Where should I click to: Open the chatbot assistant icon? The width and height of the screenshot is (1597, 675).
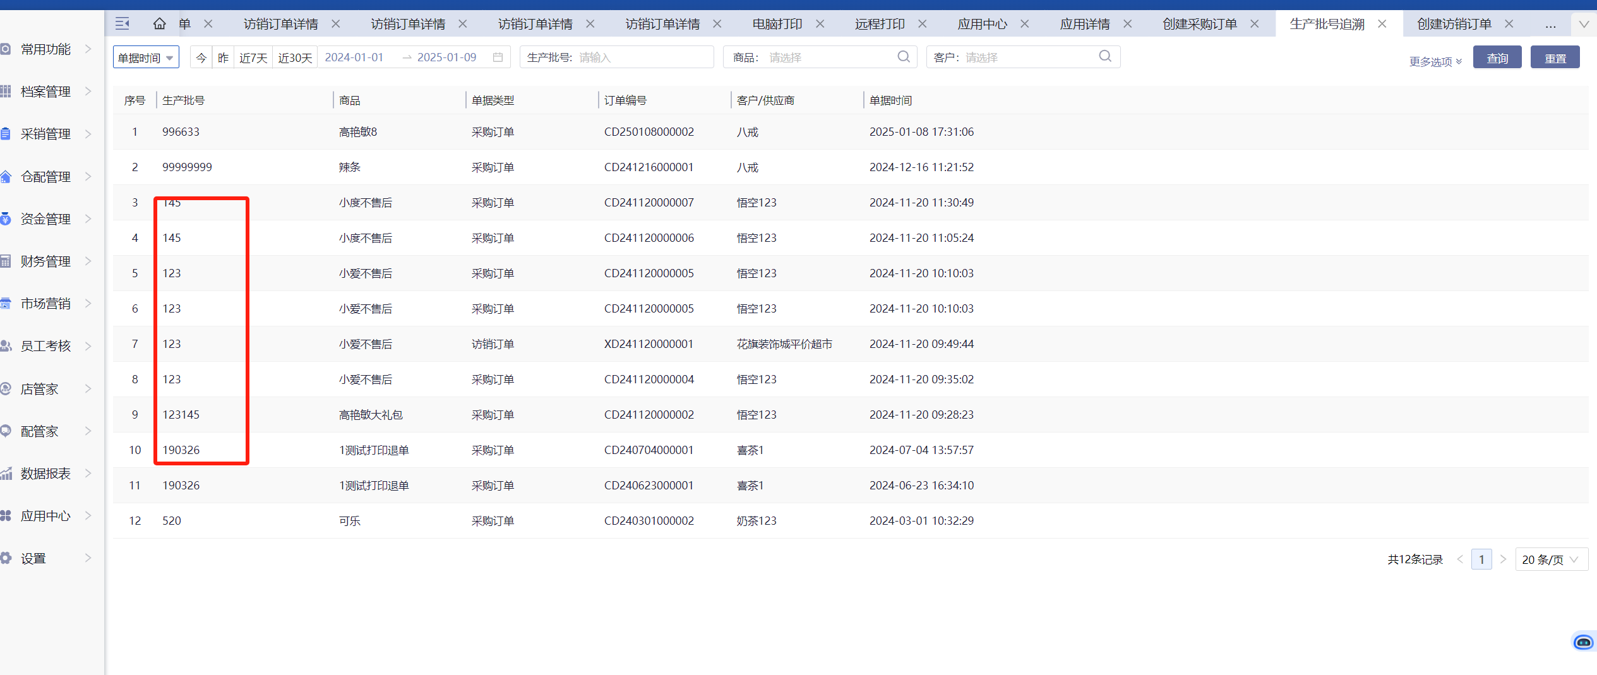click(1584, 642)
